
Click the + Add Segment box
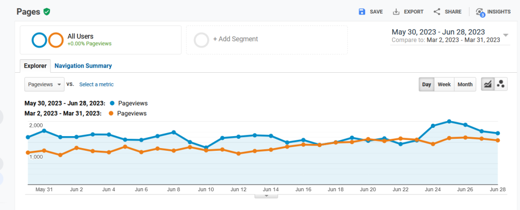click(x=267, y=40)
